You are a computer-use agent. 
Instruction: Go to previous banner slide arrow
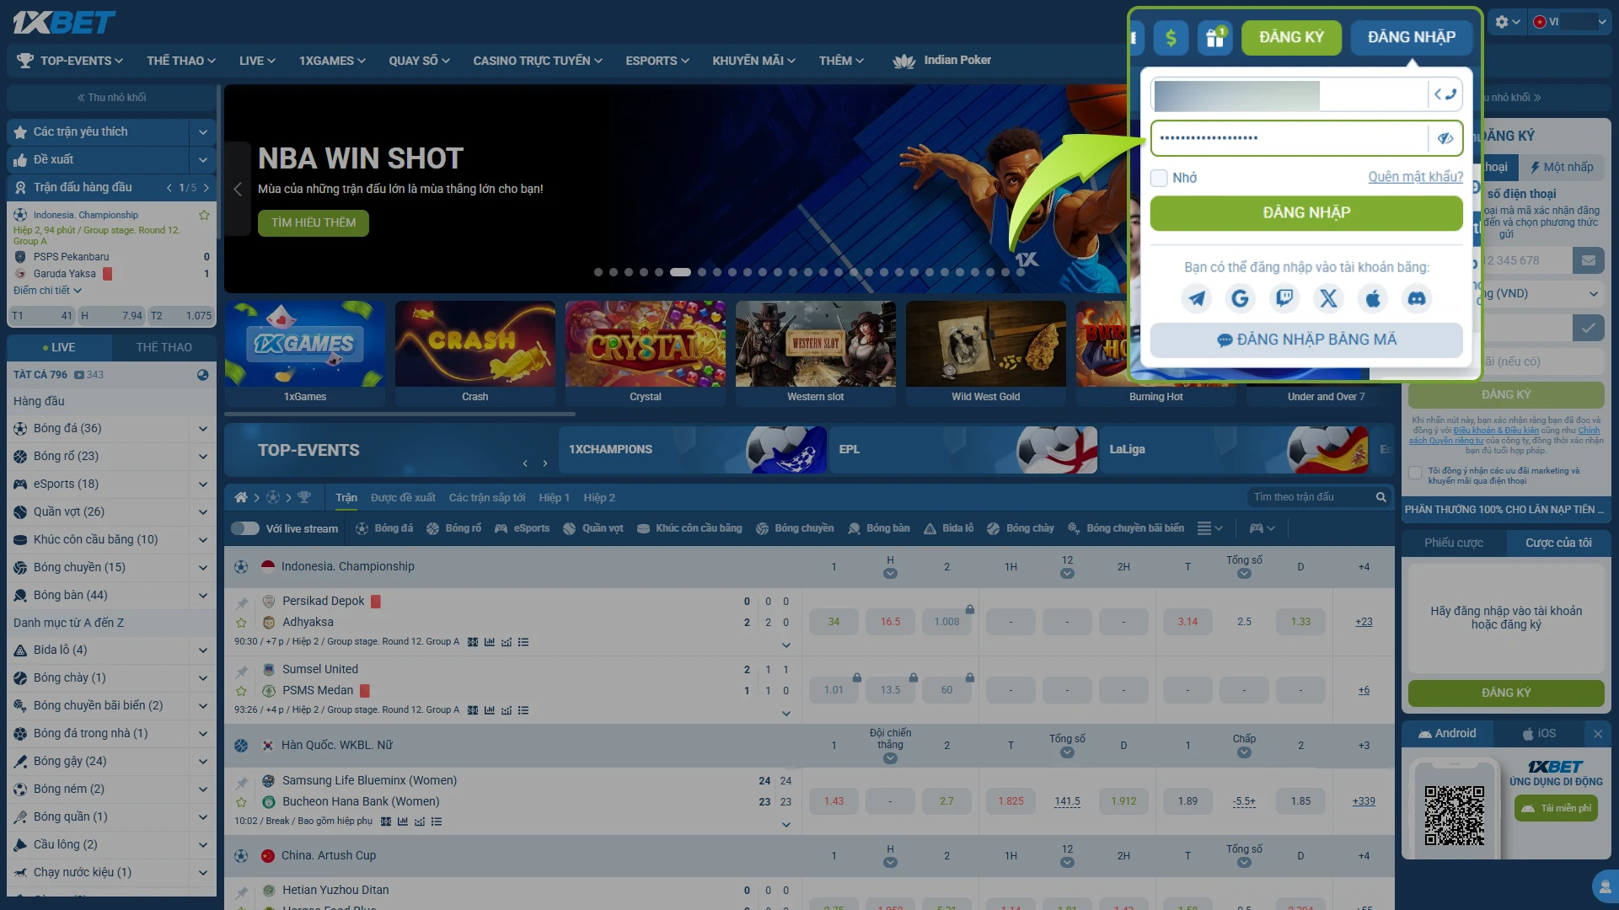[x=238, y=190]
